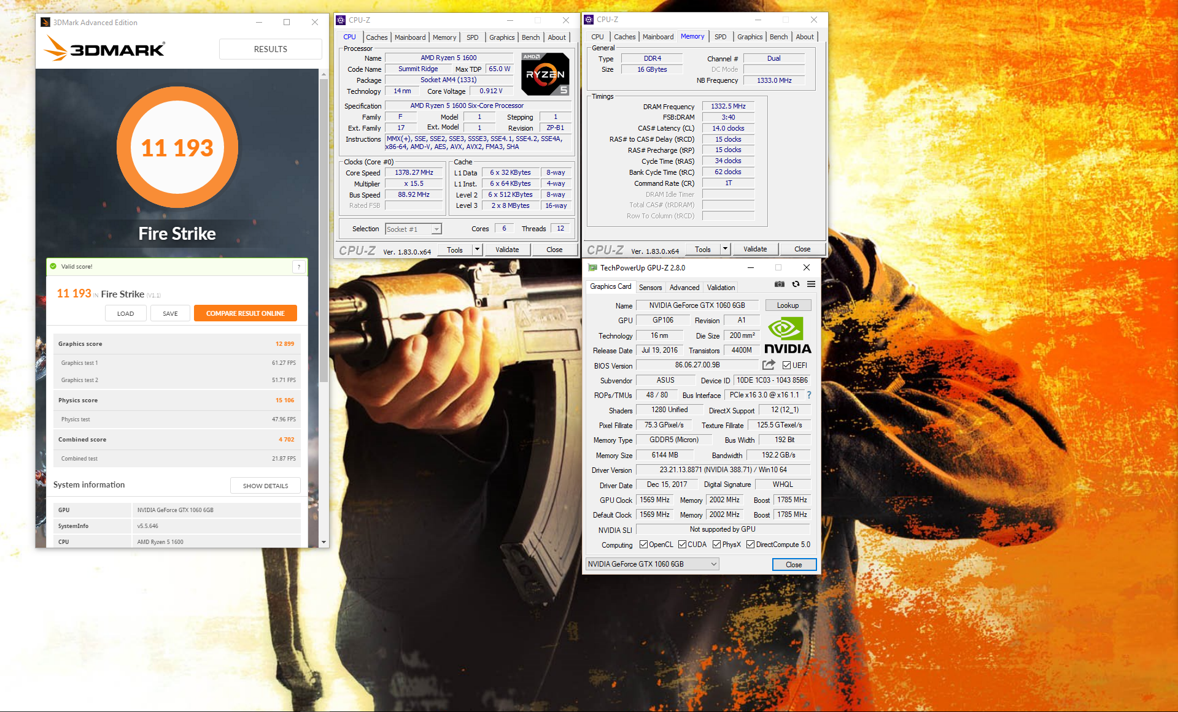The width and height of the screenshot is (1178, 712).
Task: Toggle the UEFI checkbox in GPU-Z
Action: [786, 366]
